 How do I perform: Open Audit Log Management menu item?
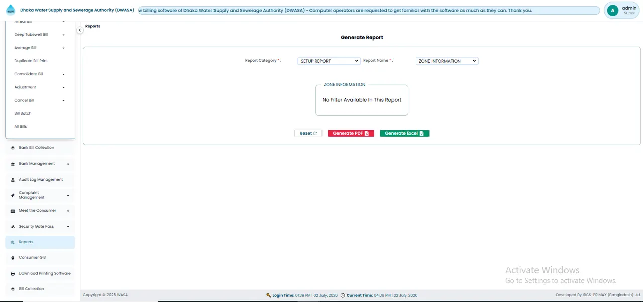tap(41, 179)
